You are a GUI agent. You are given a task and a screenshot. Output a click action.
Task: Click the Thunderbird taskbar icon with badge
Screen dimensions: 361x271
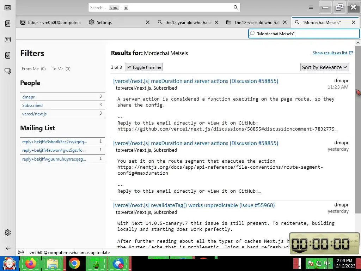pyautogui.click(x=118, y=264)
